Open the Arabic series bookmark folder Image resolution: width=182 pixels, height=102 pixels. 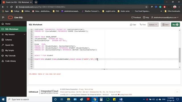(x=124, y=11)
